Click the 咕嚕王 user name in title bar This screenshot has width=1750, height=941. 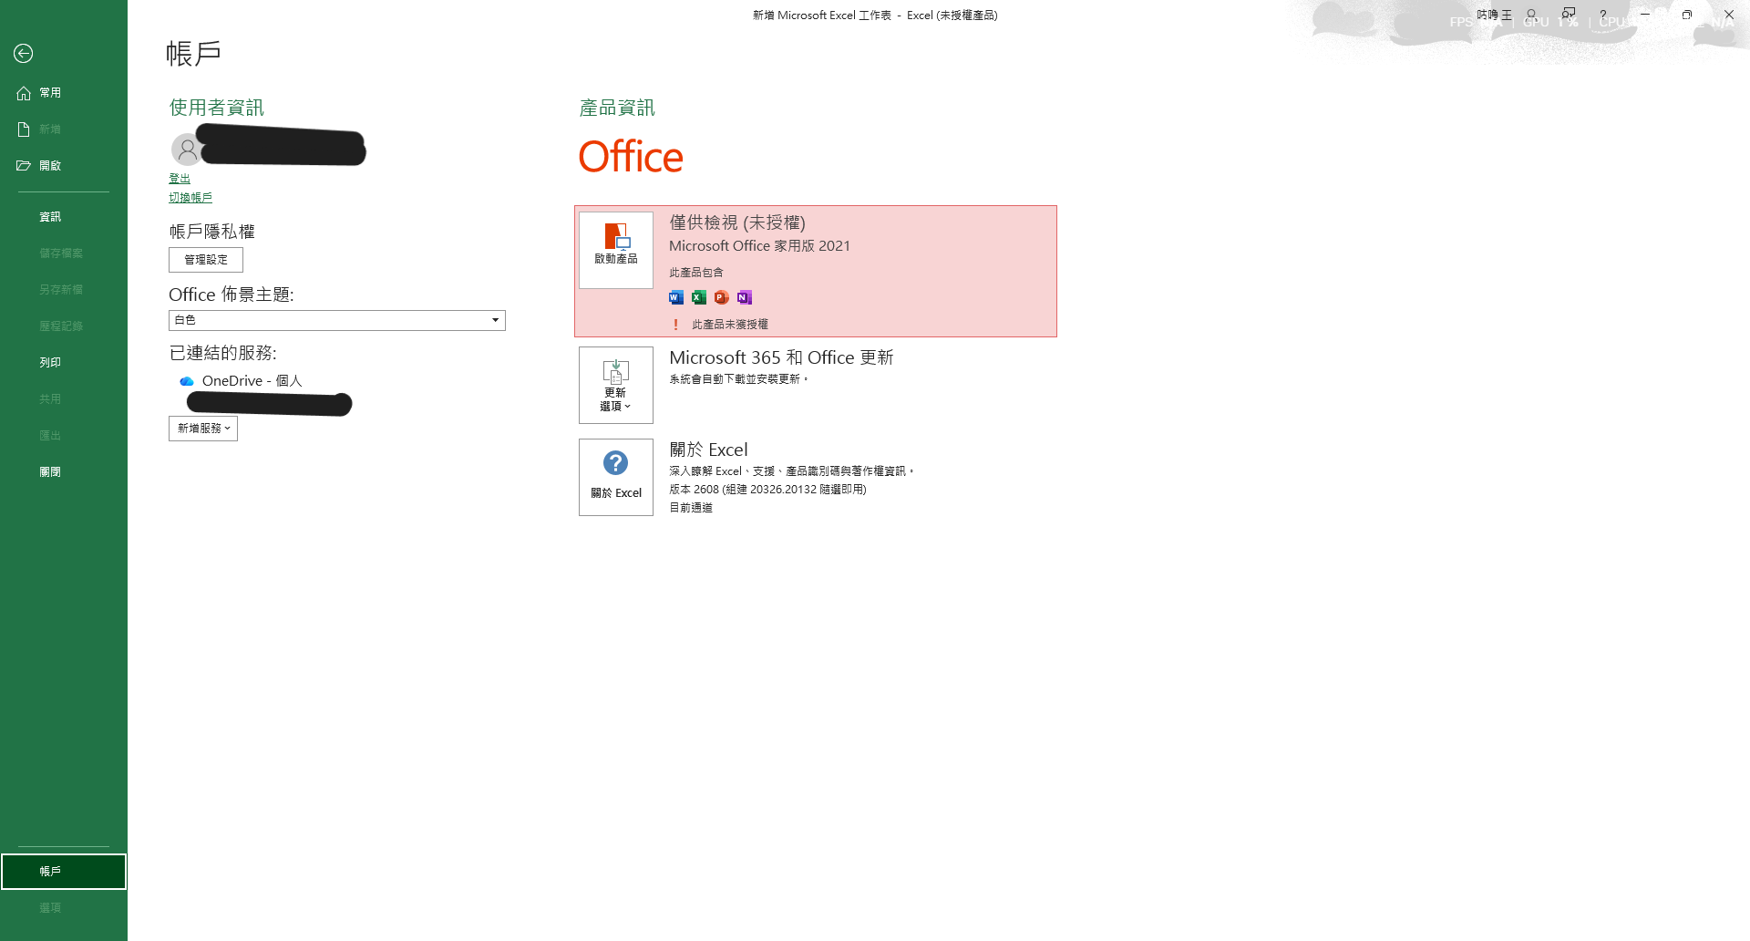(x=1495, y=15)
